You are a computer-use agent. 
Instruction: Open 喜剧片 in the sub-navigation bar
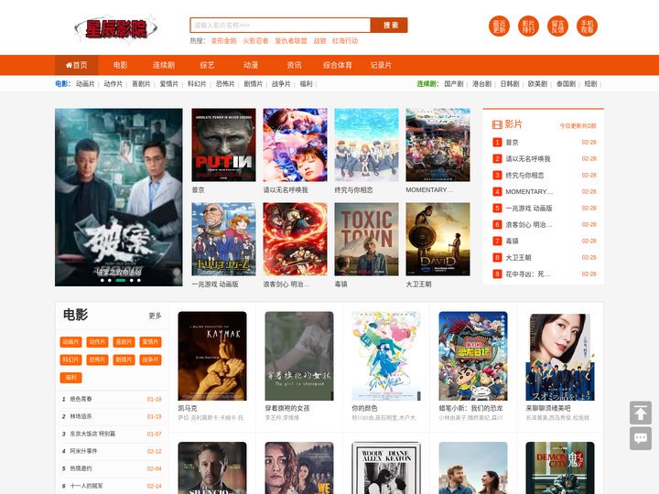(141, 84)
